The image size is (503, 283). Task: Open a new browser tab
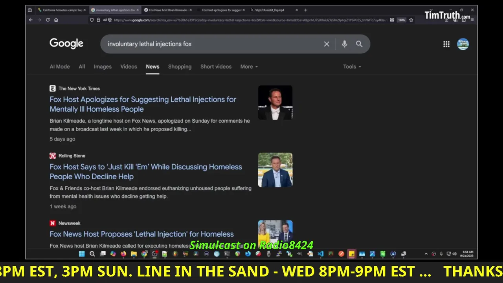pyautogui.click(x=305, y=10)
